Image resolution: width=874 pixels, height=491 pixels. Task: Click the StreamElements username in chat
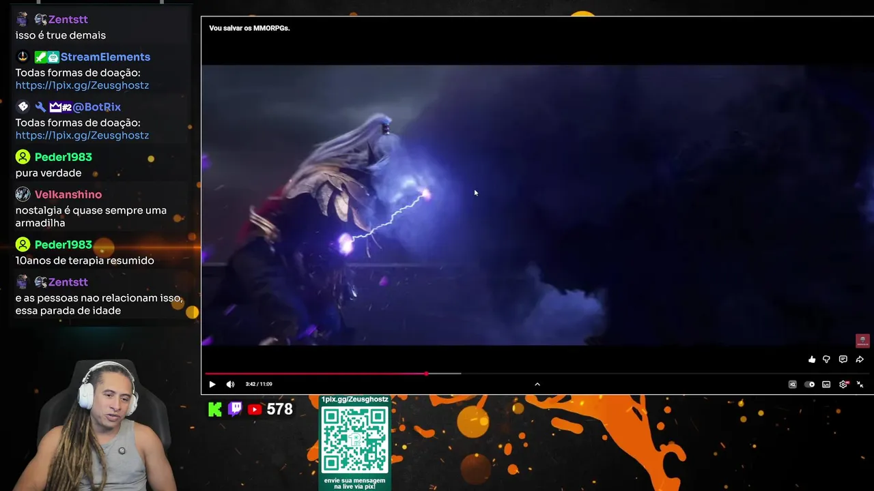105,57
